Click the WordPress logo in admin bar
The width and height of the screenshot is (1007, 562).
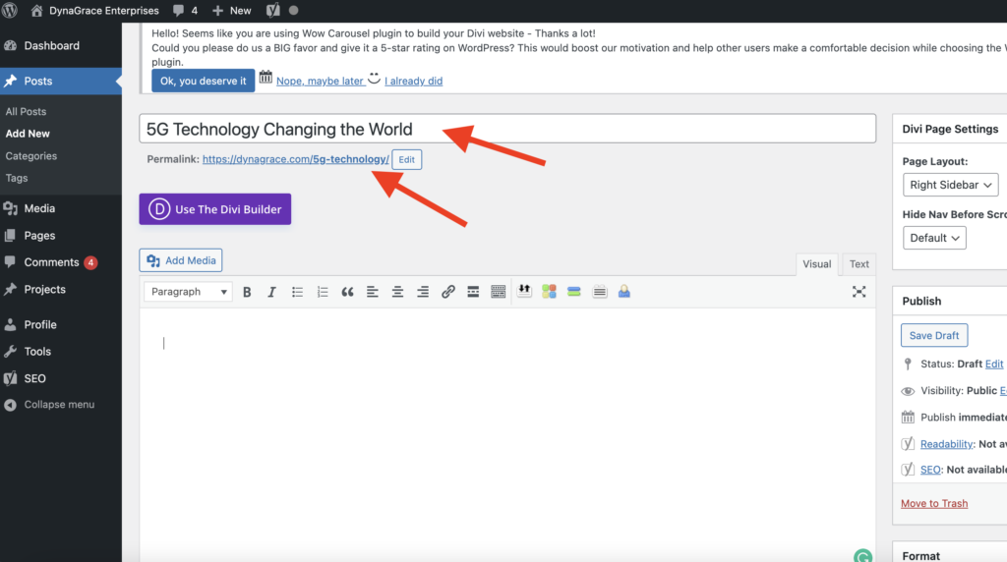click(x=11, y=11)
